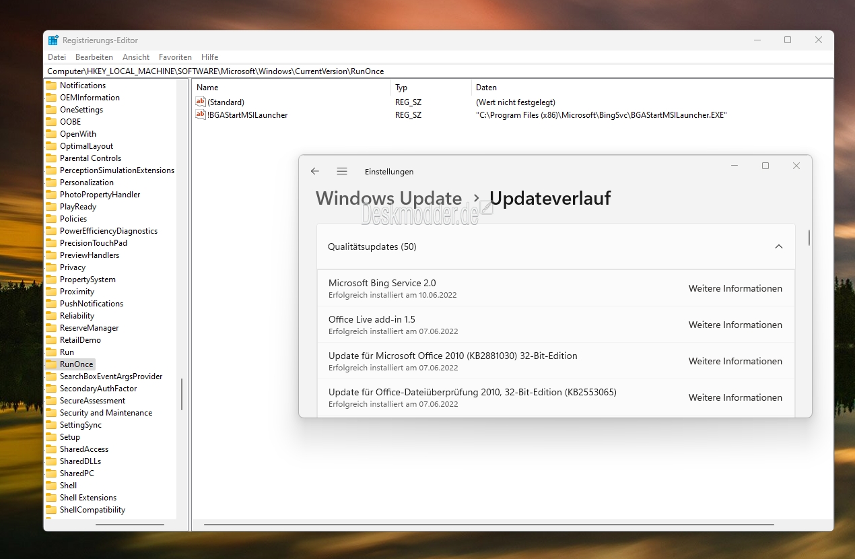Open Weitere Informationen for Microsoft Bing Service 2.0
The height and width of the screenshot is (559, 855).
tap(735, 288)
